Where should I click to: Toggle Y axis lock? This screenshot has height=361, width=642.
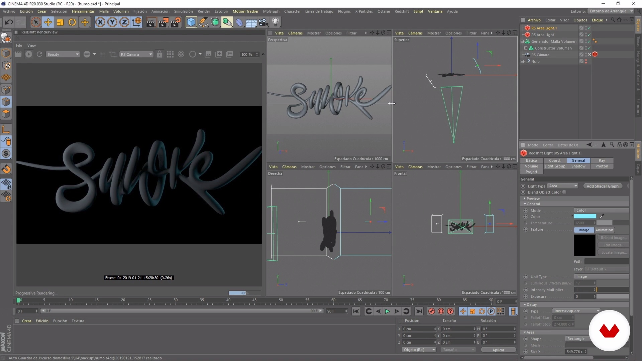112,22
